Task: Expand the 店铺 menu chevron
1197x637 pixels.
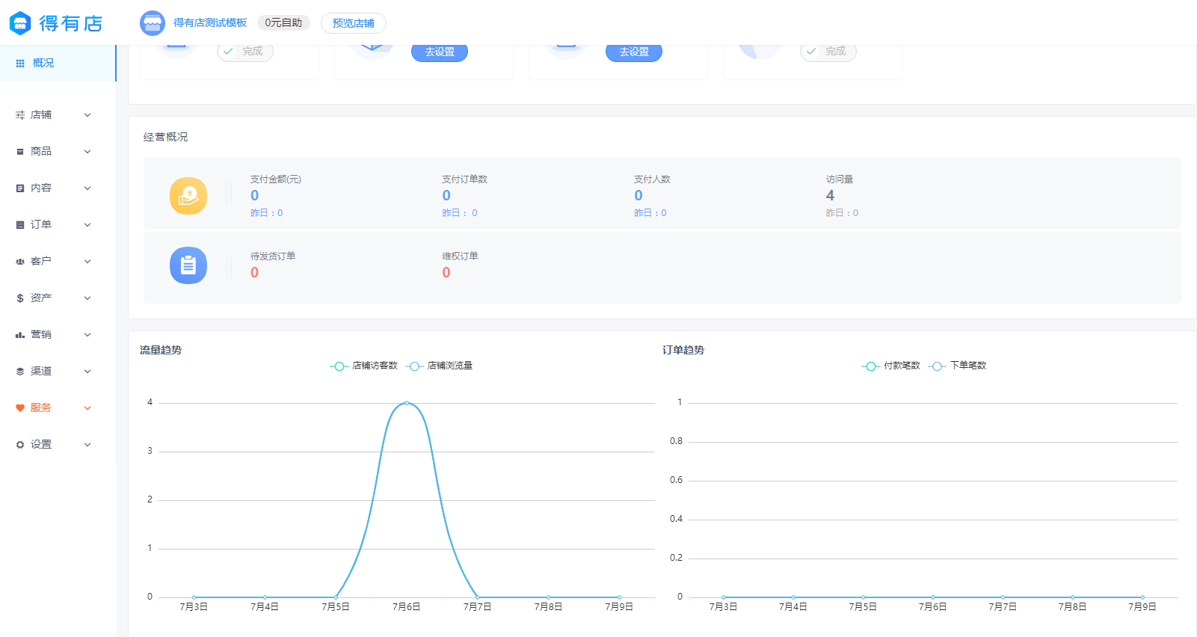Action: [87, 115]
